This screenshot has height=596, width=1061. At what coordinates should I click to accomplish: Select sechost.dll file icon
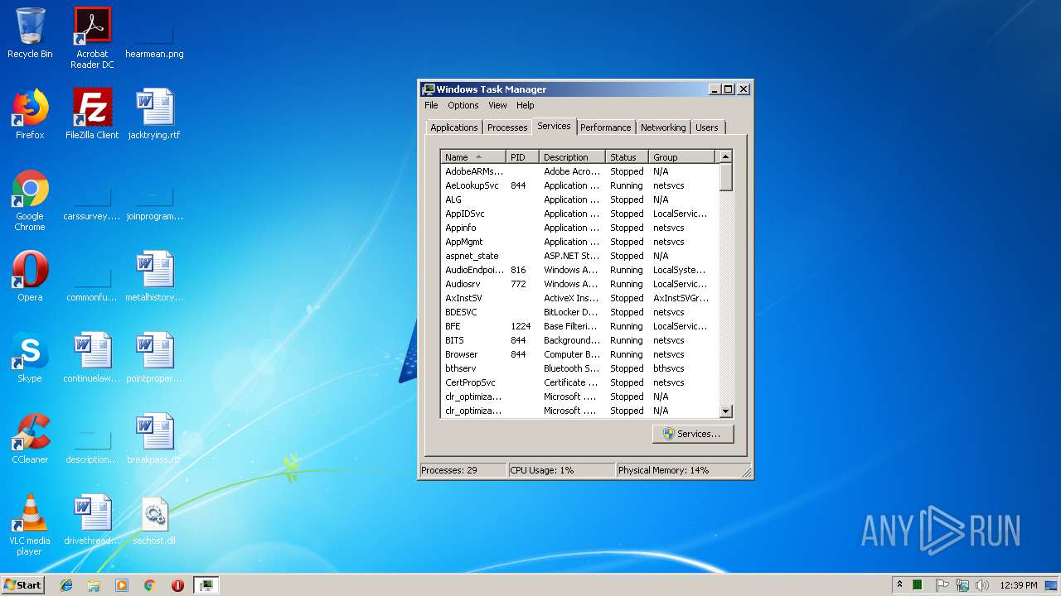pyautogui.click(x=154, y=520)
